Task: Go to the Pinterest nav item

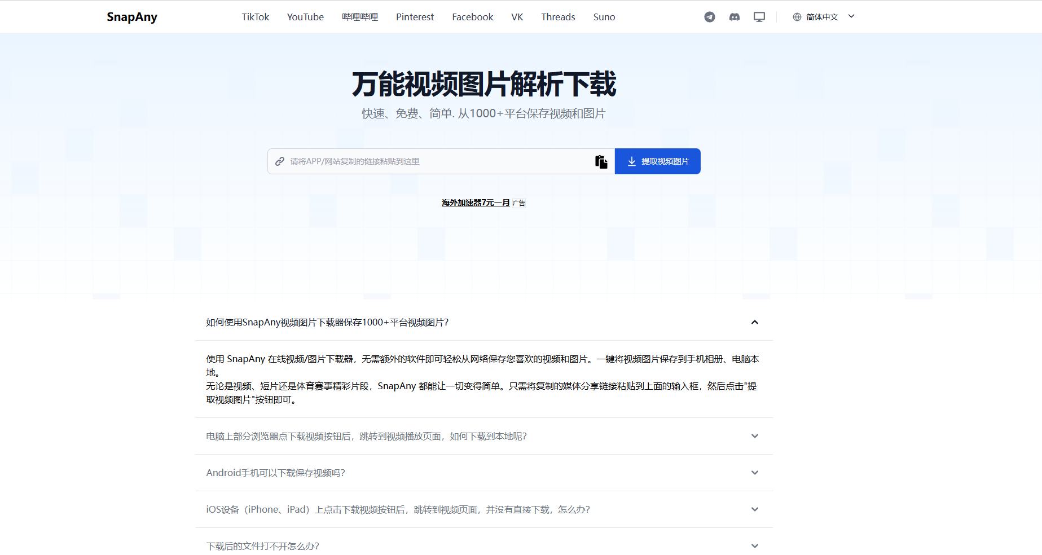Action: click(415, 17)
